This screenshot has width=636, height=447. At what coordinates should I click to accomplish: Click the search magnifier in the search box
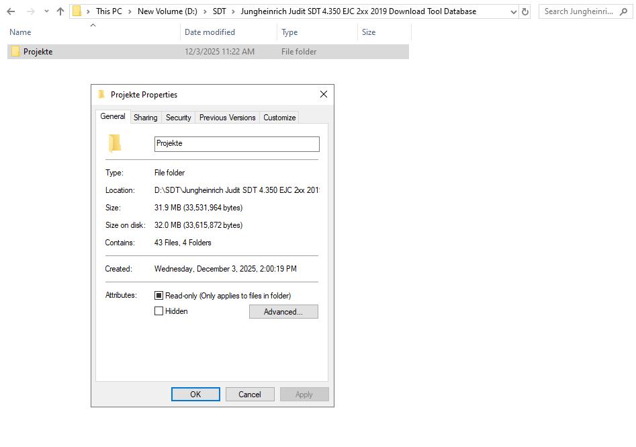click(625, 11)
